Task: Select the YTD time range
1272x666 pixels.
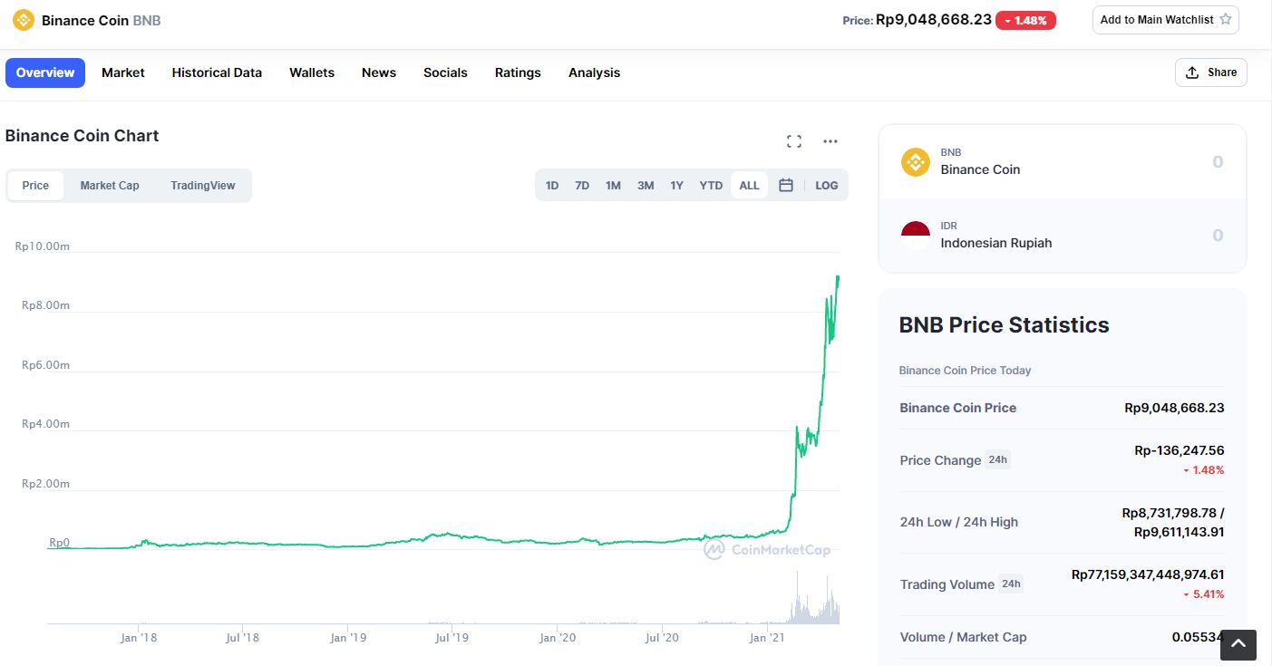Action: click(x=711, y=185)
